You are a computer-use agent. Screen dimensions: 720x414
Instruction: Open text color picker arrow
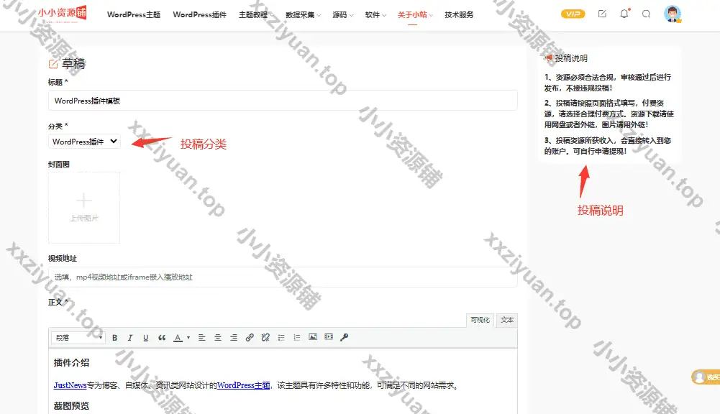188,338
